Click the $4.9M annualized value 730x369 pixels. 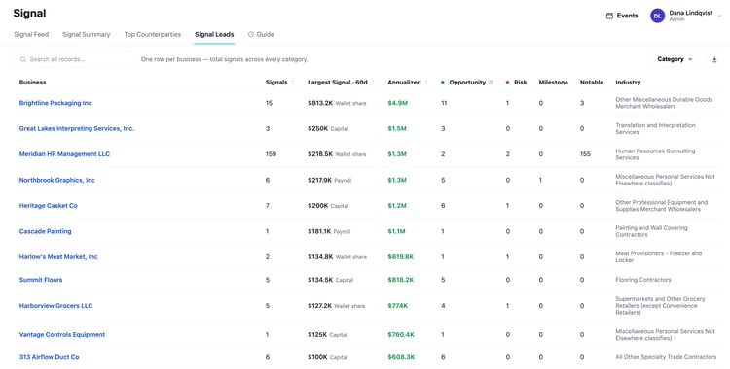[x=397, y=103]
